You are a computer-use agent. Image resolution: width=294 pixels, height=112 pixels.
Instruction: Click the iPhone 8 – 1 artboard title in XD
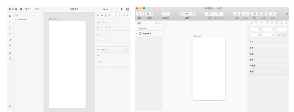(x=54, y=19)
